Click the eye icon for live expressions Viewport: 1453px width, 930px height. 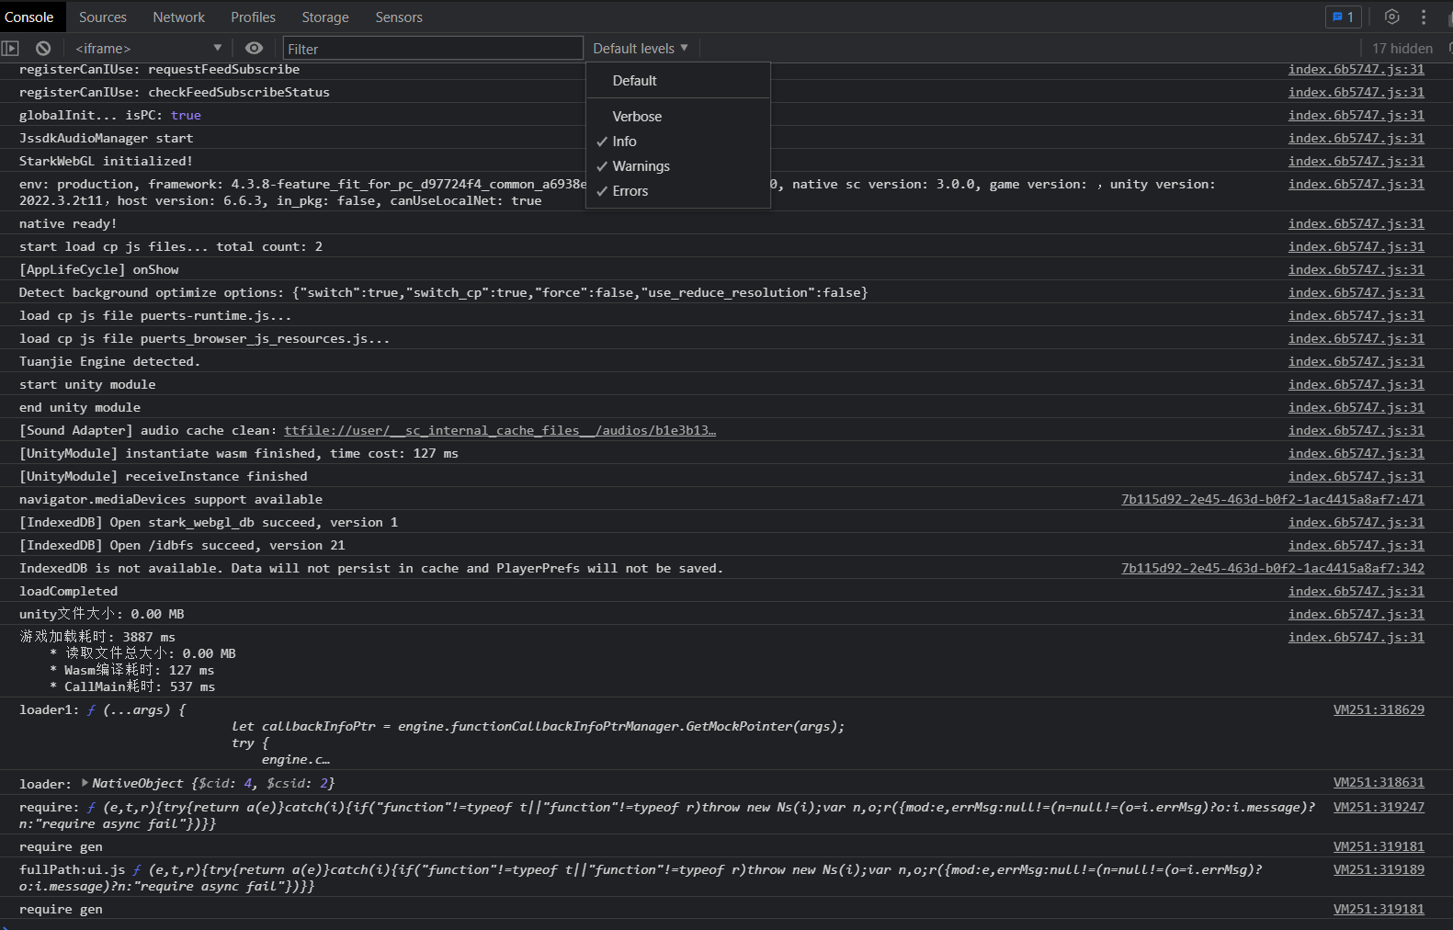255,49
